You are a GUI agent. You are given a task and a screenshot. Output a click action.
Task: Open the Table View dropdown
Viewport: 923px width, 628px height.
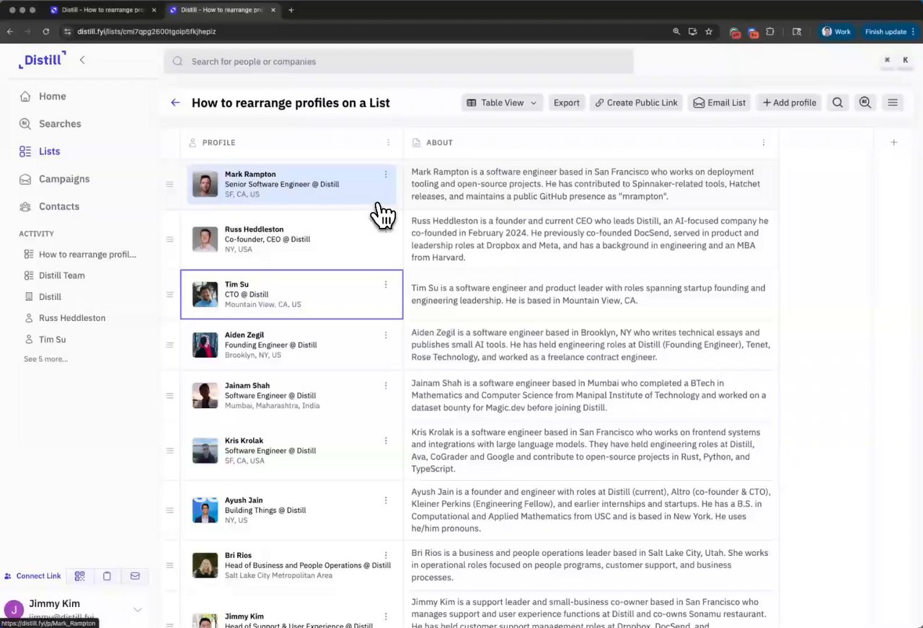[x=503, y=102]
